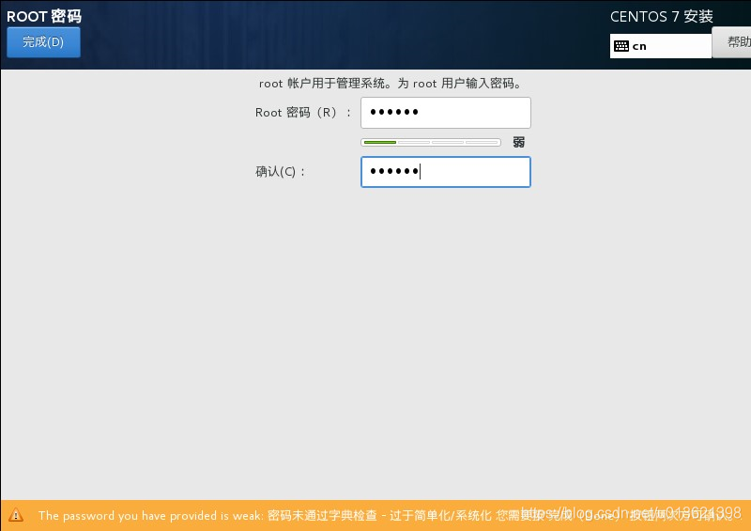Focus the 确认(C) confirm password field
The height and width of the screenshot is (531, 751).
(445, 172)
